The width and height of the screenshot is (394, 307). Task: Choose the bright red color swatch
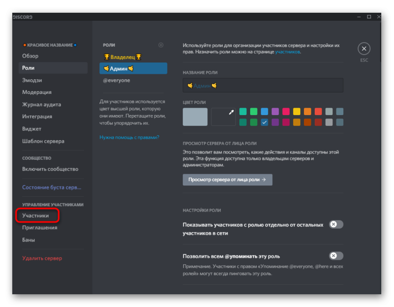click(x=318, y=111)
